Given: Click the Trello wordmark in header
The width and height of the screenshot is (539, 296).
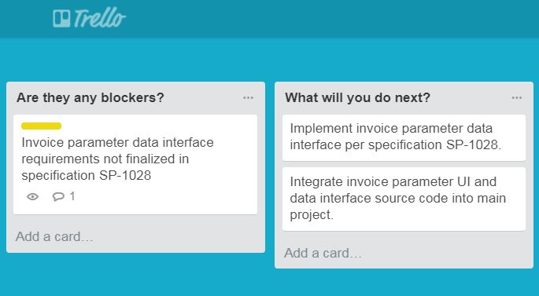Looking at the screenshot, I should point(99,18).
